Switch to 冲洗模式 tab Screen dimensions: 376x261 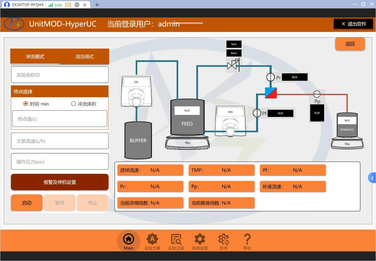[35, 57]
